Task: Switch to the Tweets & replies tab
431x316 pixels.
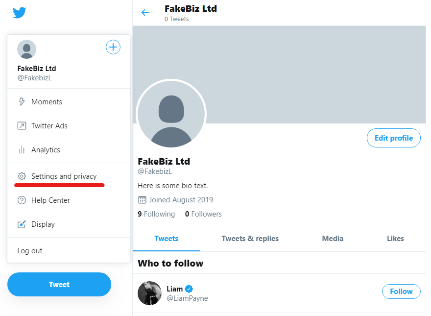Action: click(x=250, y=239)
